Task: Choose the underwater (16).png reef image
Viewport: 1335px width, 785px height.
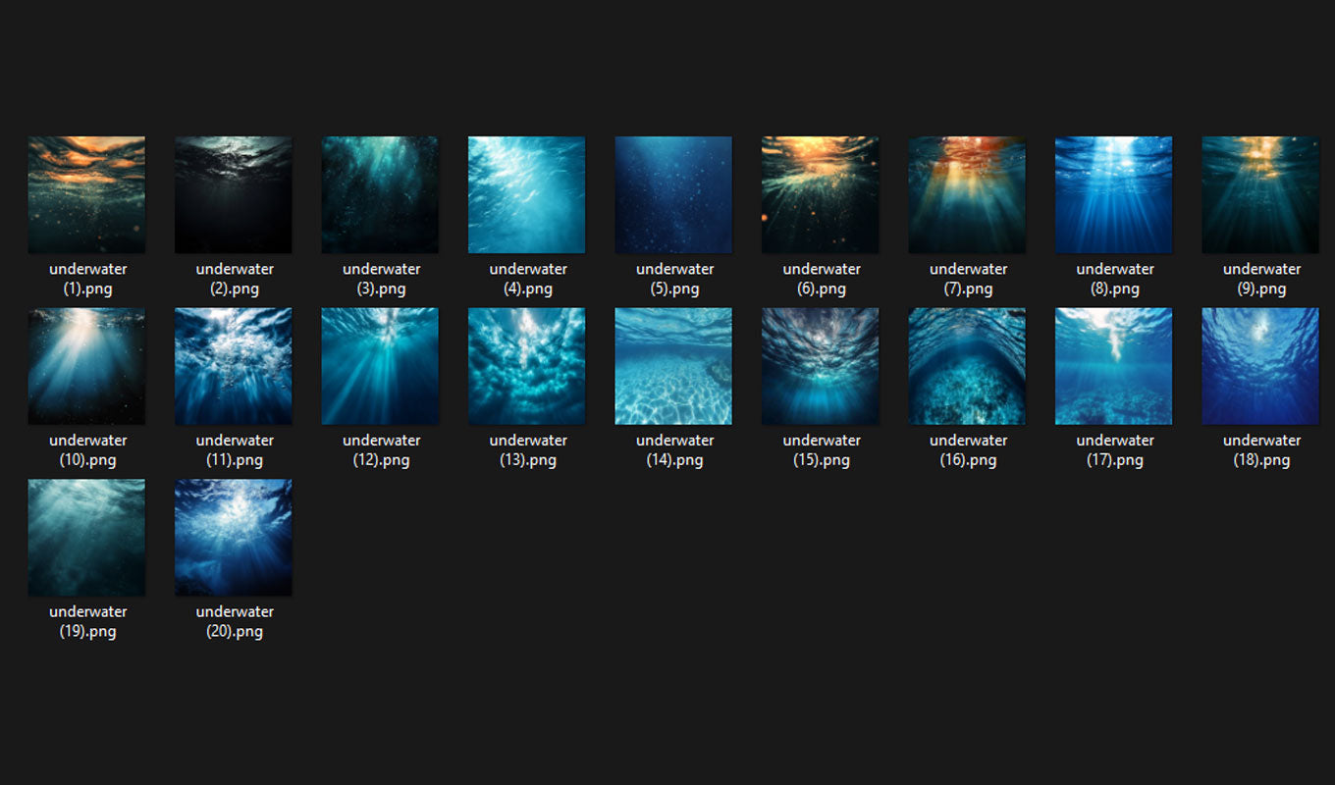Action: 967,366
